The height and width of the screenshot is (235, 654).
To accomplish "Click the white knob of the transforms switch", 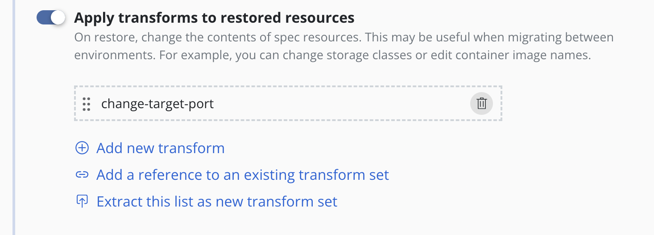I will (x=58, y=18).
